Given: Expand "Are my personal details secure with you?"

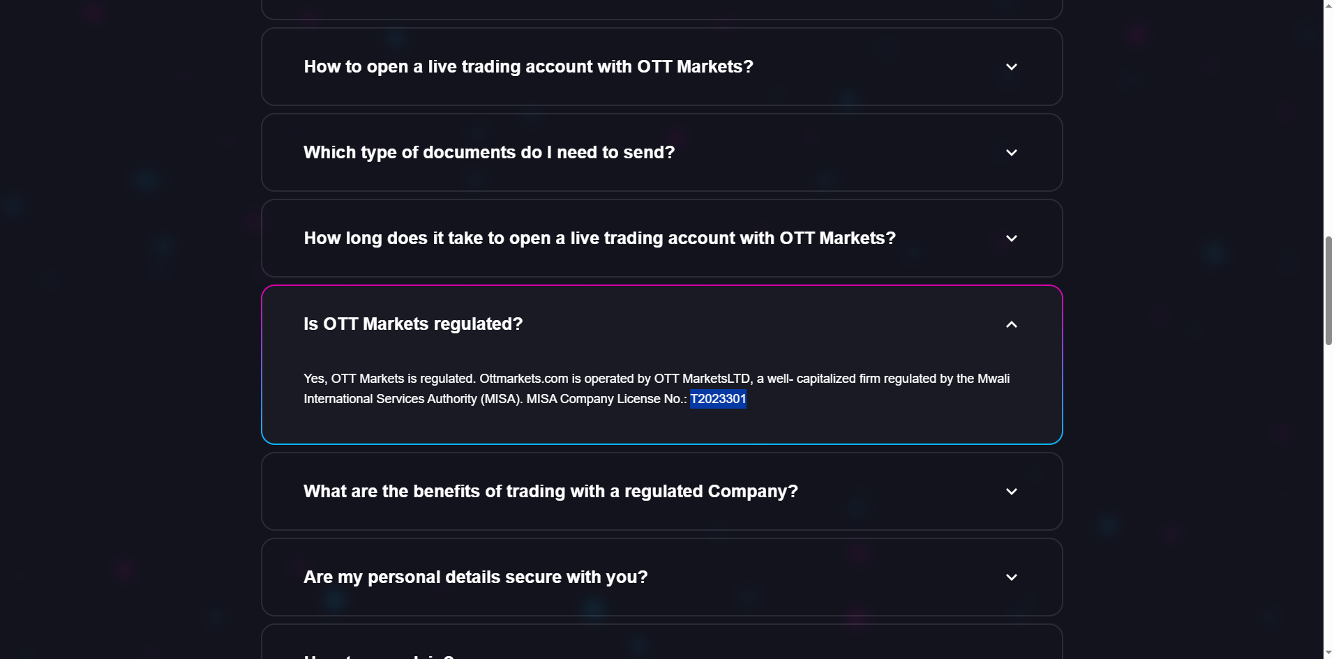Looking at the screenshot, I should coord(475,577).
